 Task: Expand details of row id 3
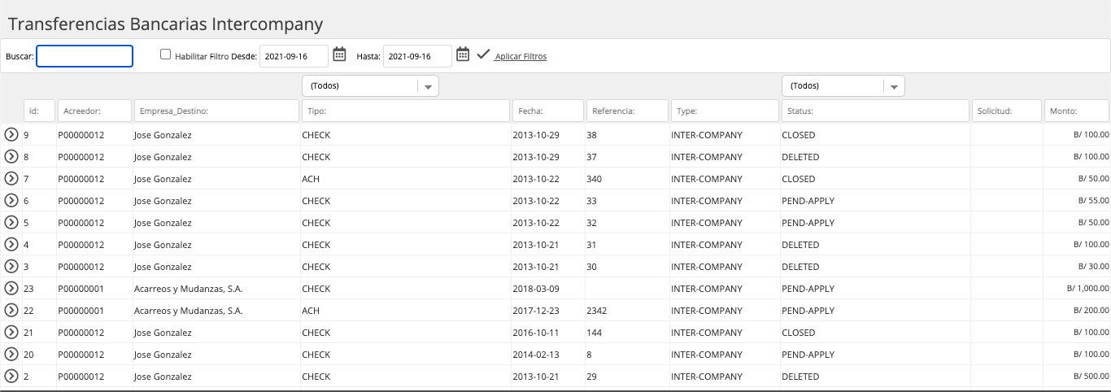(x=11, y=266)
